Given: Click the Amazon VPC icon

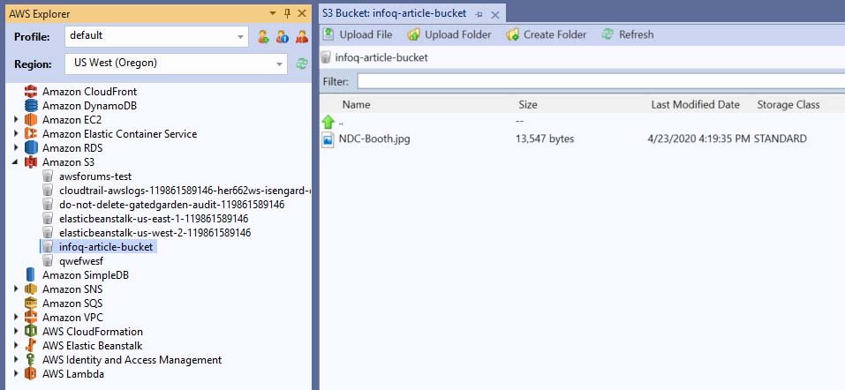Looking at the screenshot, I should point(31,318).
